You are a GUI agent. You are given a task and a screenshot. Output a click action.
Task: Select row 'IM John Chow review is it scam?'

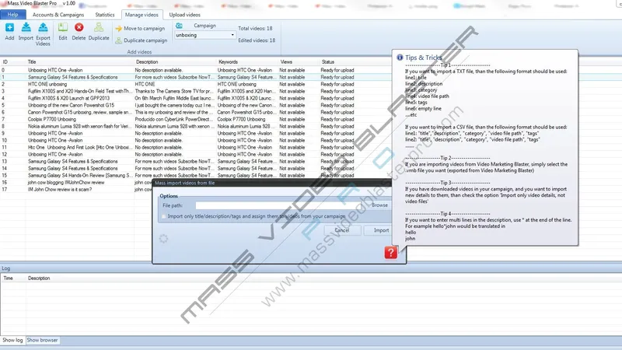coord(75,189)
